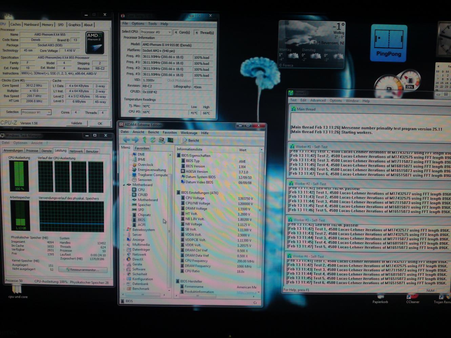The width and height of the screenshot is (451, 338).
Task: Switch to CPU-Z Mainboard tab
Action: point(31,24)
